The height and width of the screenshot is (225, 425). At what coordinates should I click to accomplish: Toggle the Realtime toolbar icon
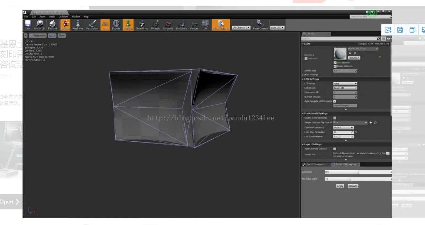[53, 25]
